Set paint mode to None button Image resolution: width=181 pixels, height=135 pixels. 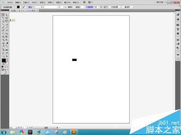point(7,67)
